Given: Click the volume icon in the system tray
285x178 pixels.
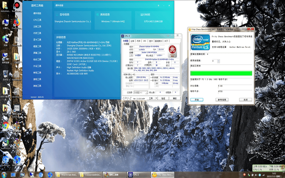Looking at the screenshot, I should (x=256, y=175).
